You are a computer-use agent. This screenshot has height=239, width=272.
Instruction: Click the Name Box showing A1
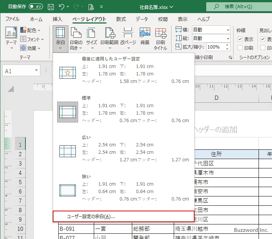coord(18,71)
